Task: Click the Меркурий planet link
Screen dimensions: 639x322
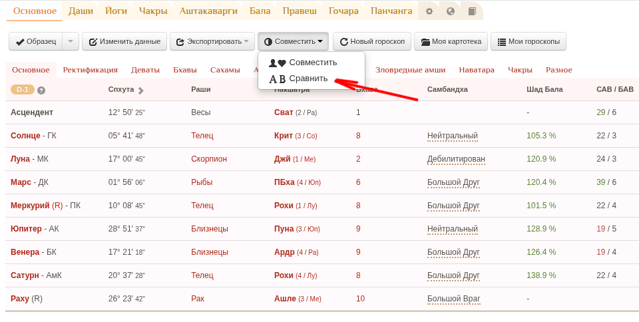Action: pyautogui.click(x=30, y=205)
